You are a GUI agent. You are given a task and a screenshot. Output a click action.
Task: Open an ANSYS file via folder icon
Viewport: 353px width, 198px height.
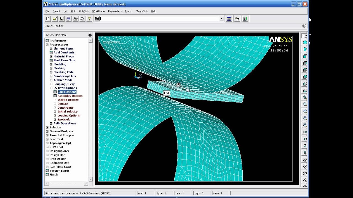tap(55, 19)
